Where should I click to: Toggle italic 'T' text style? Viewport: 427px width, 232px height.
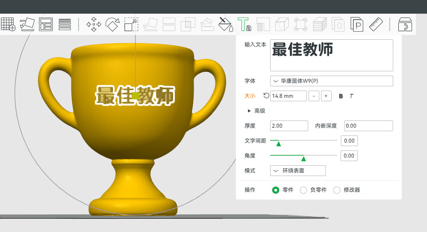click(x=352, y=96)
